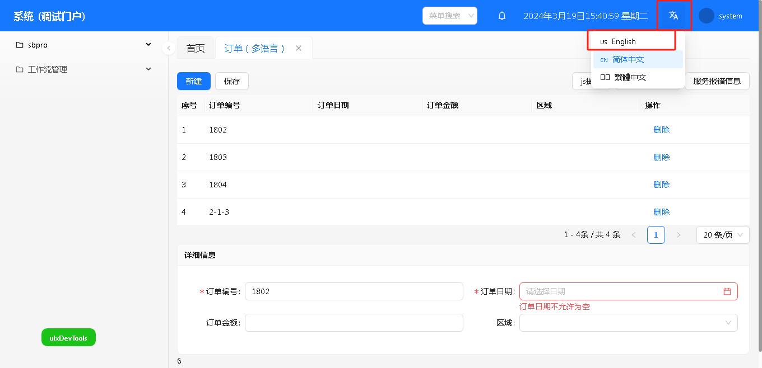Image resolution: width=762 pixels, height=368 pixels.
Task: Click the system user avatar
Action: coord(707,16)
